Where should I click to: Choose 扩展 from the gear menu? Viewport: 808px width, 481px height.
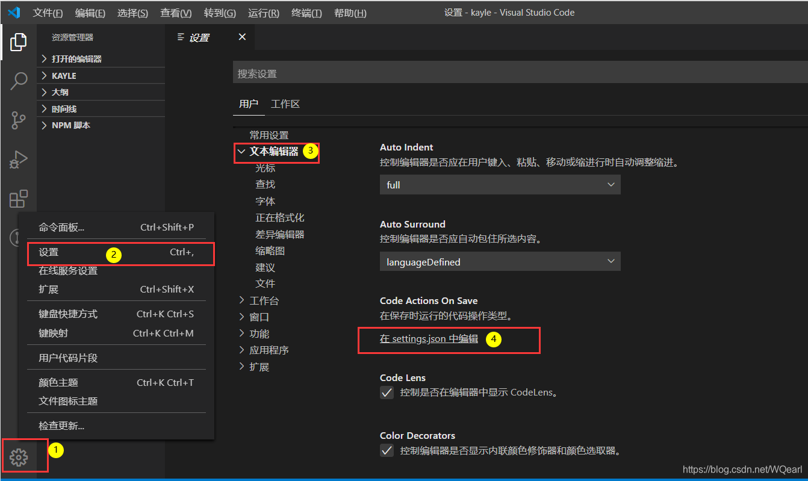[x=116, y=290]
